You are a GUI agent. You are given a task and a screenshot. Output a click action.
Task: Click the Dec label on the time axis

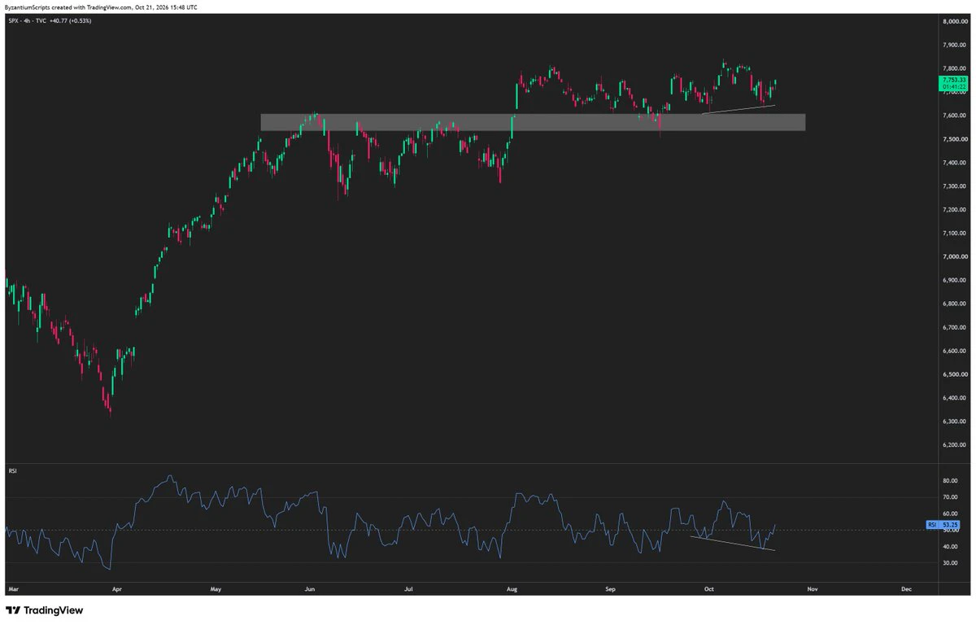point(906,588)
